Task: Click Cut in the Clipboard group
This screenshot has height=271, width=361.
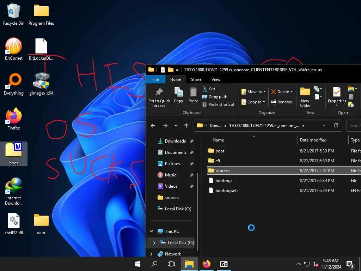Action: point(209,89)
